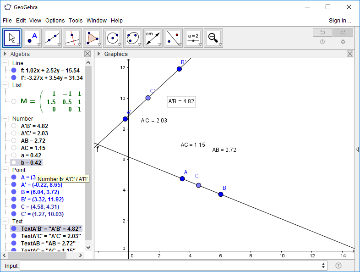Select the TextAB row in Algebra

[x=48, y=243]
